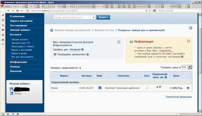Go to 'Шины и диски' link
Screen dimensions: 202x116
coord(19,53)
